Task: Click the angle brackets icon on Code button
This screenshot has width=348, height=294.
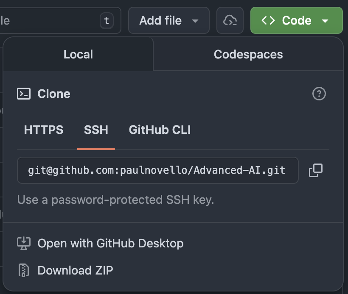Action: point(268,20)
